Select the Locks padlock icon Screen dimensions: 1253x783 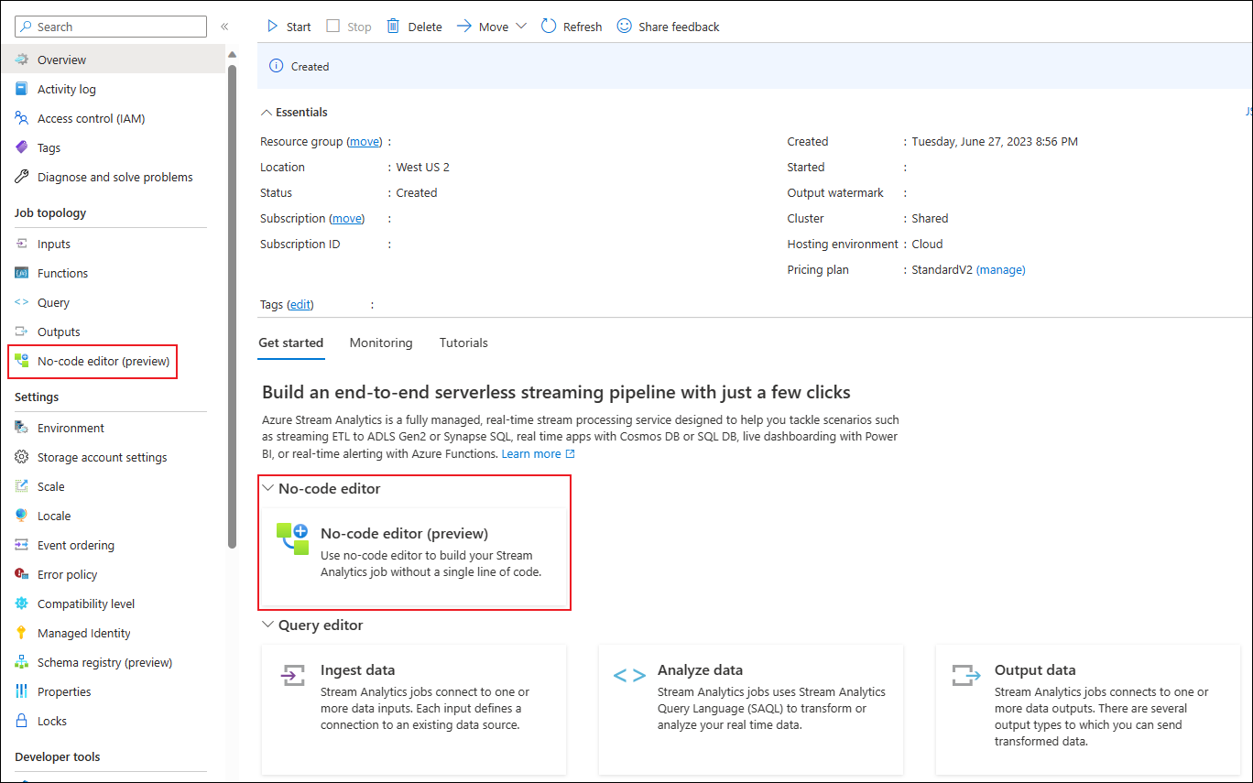[22, 721]
